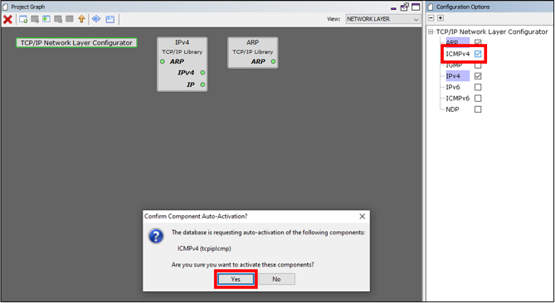Enable the ICMPv6 checkbox
The width and height of the screenshot is (555, 303).
[478, 99]
